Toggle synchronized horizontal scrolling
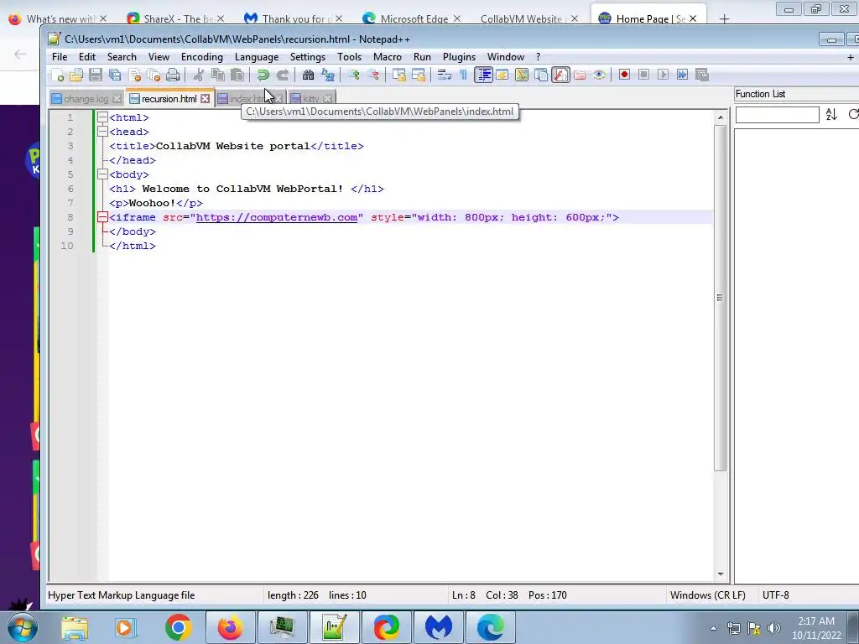859x644 pixels. coord(419,75)
